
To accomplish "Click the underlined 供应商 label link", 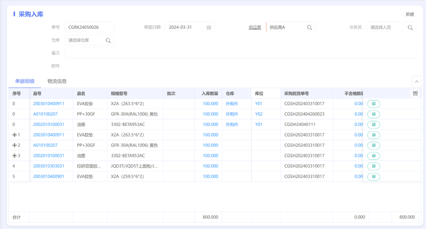I will click(255, 27).
